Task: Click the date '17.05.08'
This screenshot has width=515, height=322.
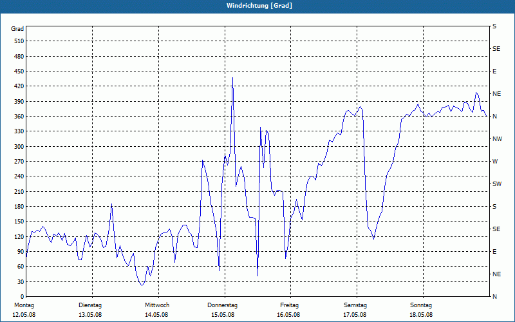Action: pos(355,315)
